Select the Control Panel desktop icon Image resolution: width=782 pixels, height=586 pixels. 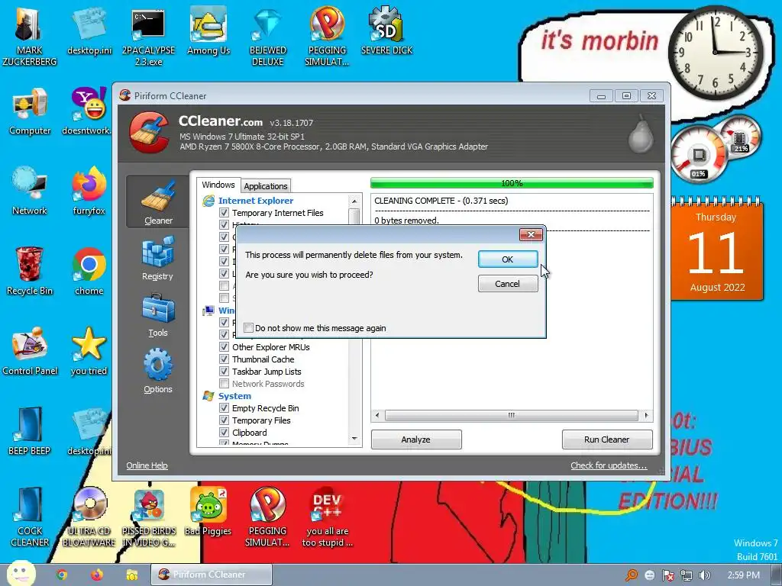click(30, 351)
